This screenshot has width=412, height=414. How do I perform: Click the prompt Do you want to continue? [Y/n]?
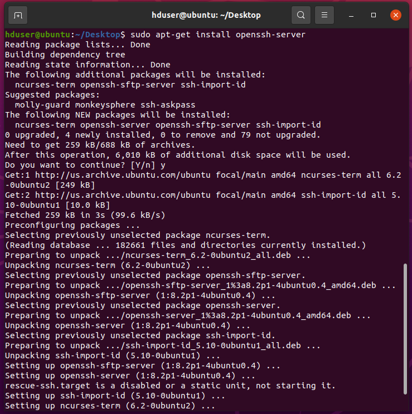pyautogui.click(x=80, y=165)
